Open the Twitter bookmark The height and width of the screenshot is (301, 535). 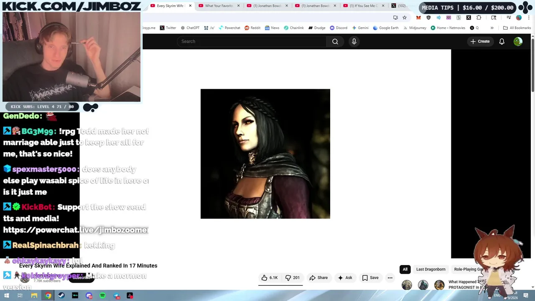tap(168, 28)
